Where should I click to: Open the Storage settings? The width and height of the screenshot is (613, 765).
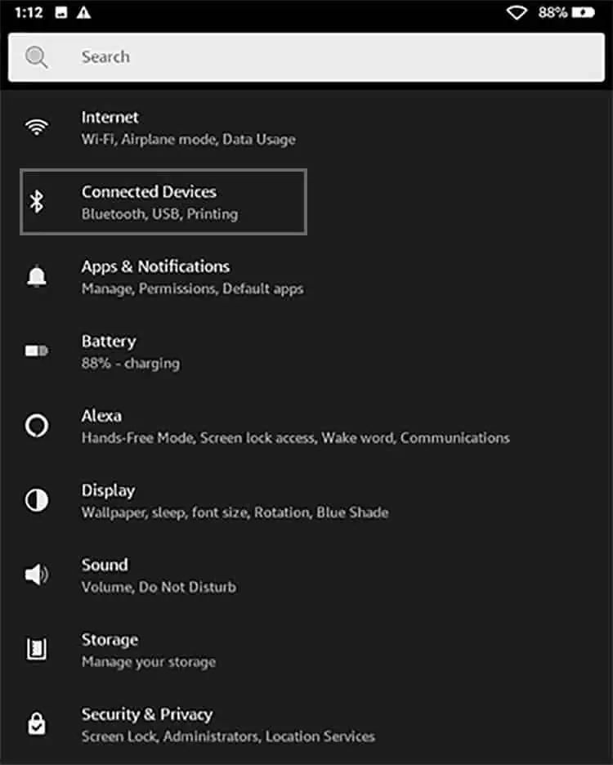click(x=306, y=650)
